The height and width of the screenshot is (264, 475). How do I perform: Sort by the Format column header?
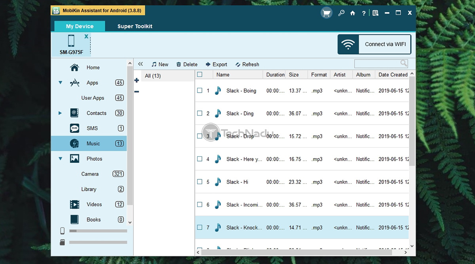[x=319, y=74]
